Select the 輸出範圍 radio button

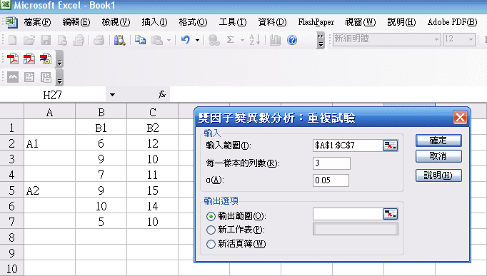coord(211,216)
